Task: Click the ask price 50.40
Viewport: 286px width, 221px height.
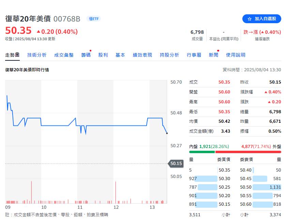Action: tap(246, 170)
